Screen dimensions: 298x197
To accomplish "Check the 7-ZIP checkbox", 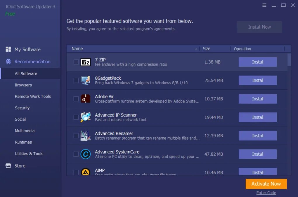I will 76,62.
